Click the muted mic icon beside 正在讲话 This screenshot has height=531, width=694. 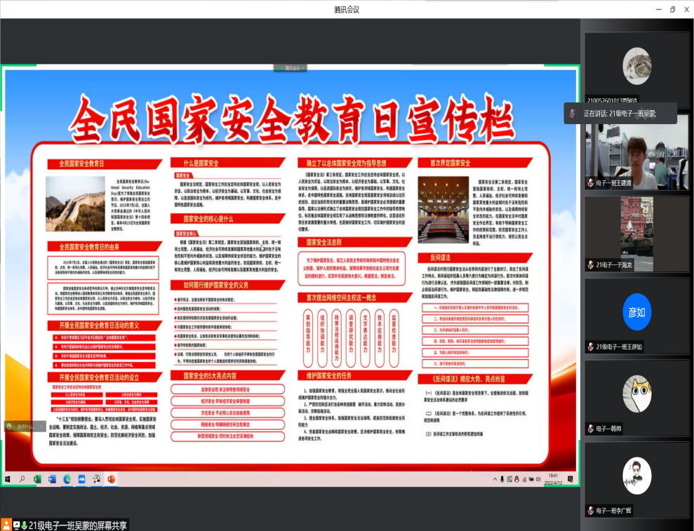coord(573,113)
